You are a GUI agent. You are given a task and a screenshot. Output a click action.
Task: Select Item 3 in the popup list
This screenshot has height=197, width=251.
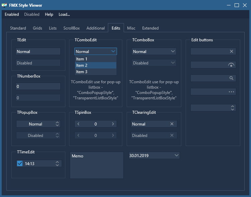click(96, 72)
